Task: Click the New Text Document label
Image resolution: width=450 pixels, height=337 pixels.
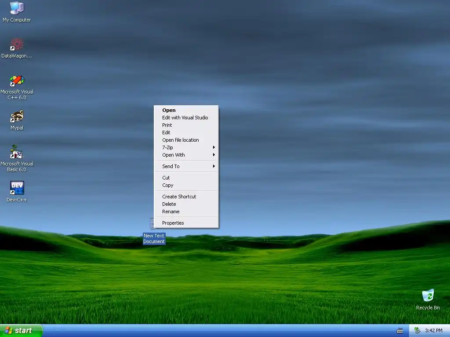Action: (154, 239)
